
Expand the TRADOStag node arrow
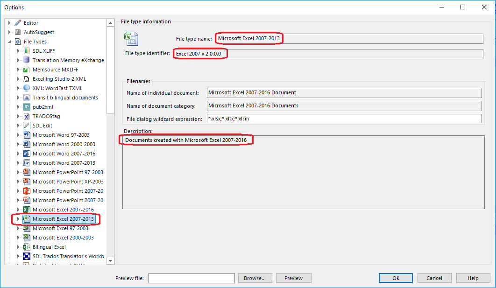(x=18, y=116)
